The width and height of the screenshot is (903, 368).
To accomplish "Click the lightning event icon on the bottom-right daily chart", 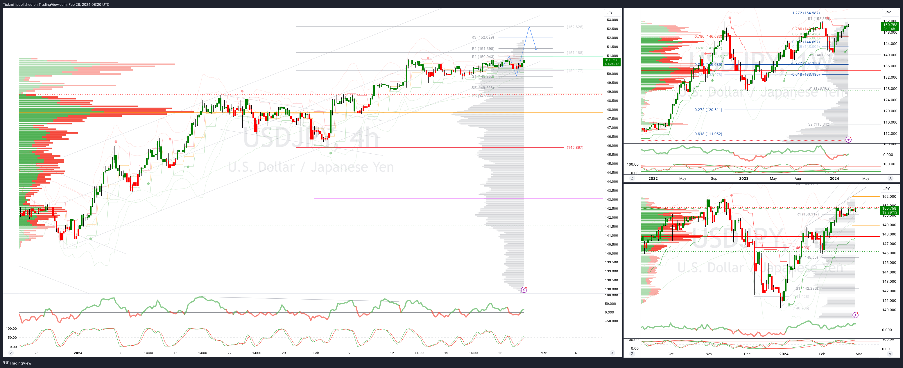I will [855, 315].
